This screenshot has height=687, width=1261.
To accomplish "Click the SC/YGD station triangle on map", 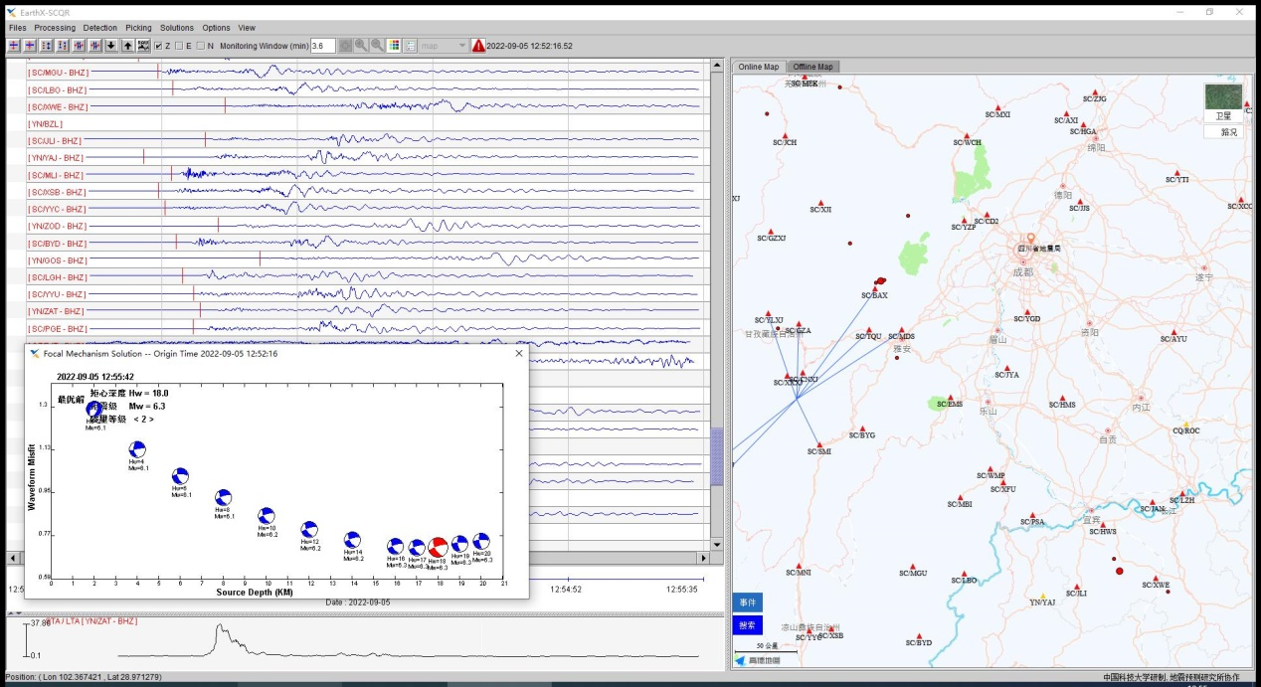I will point(1026,311).
